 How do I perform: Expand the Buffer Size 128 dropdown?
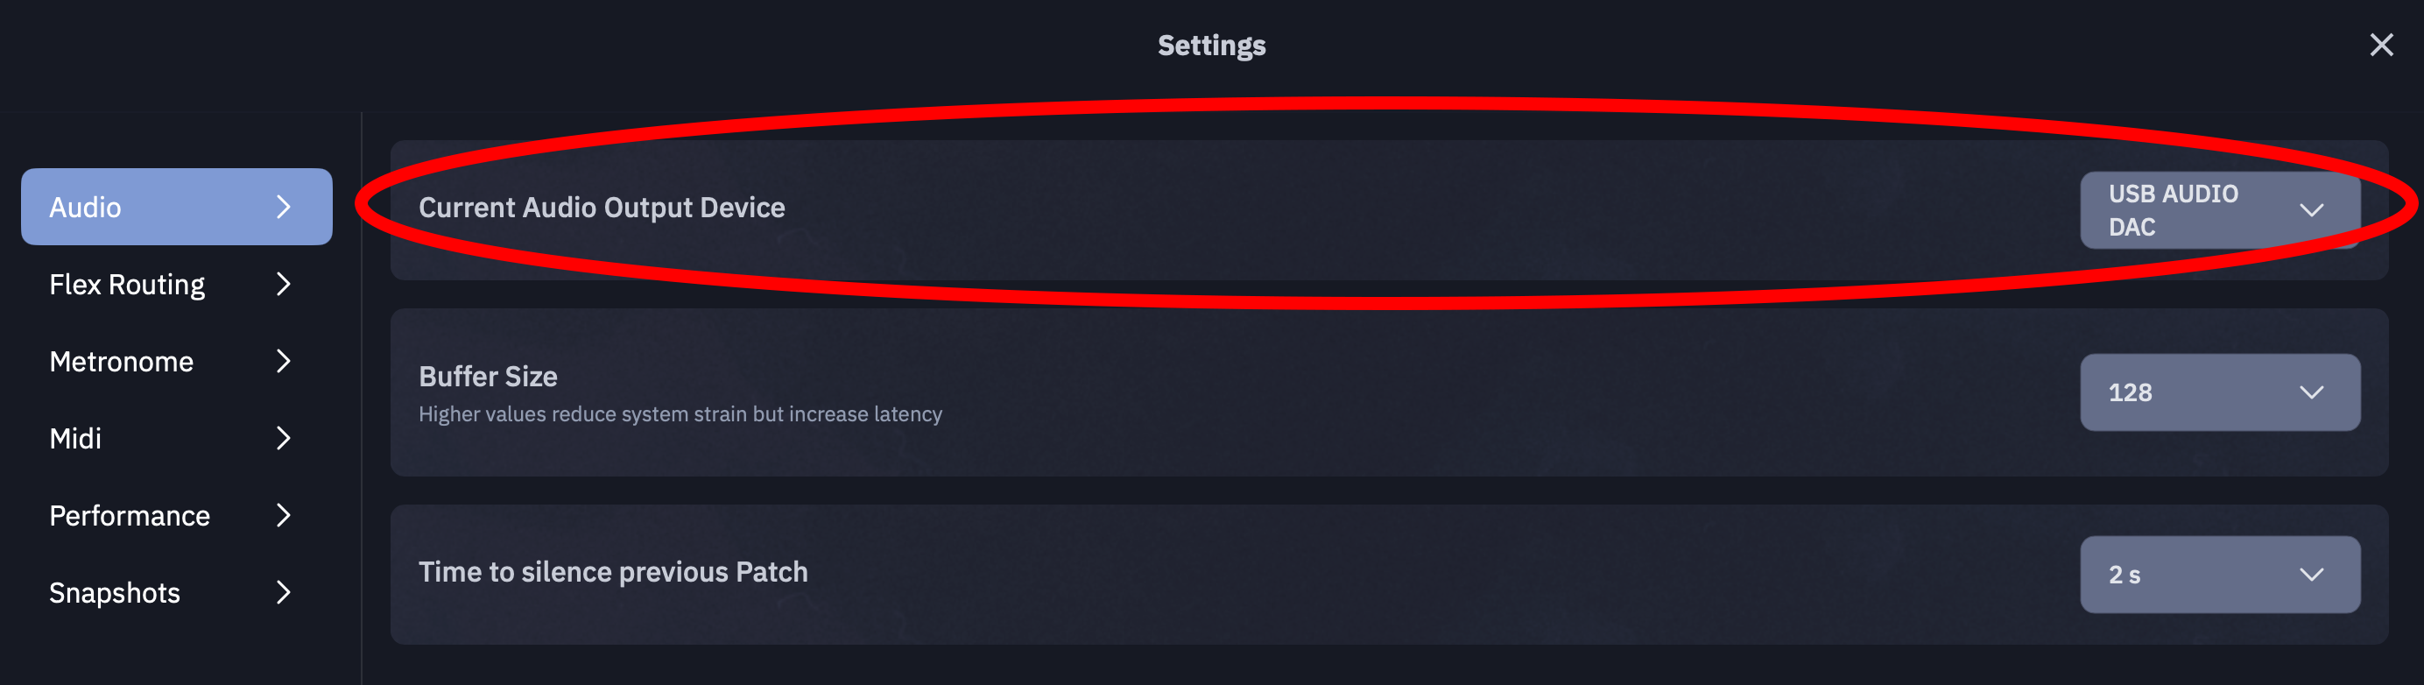pos(2220,392)
